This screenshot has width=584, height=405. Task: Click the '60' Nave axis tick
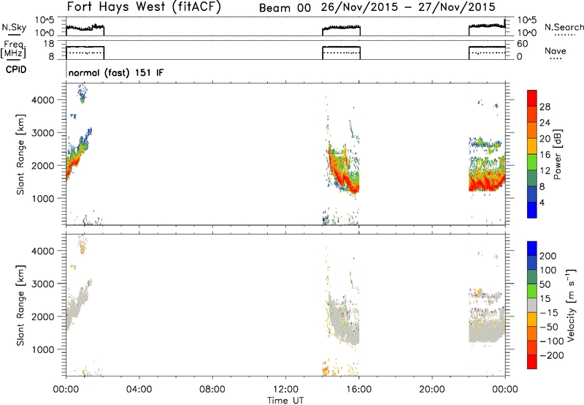[523, 44]
